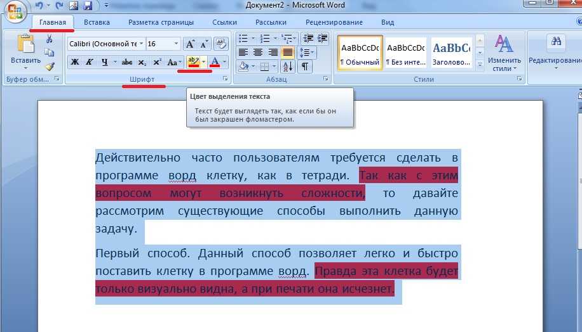Open the Рецензирование tab
The width and height of the screenshot is (582, 332).
[x=334, y=22]
